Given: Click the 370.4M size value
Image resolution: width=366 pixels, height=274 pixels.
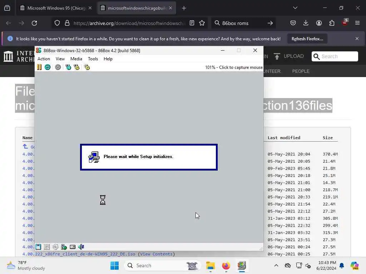Looking at the screenshot, I should tap(330, 154).
